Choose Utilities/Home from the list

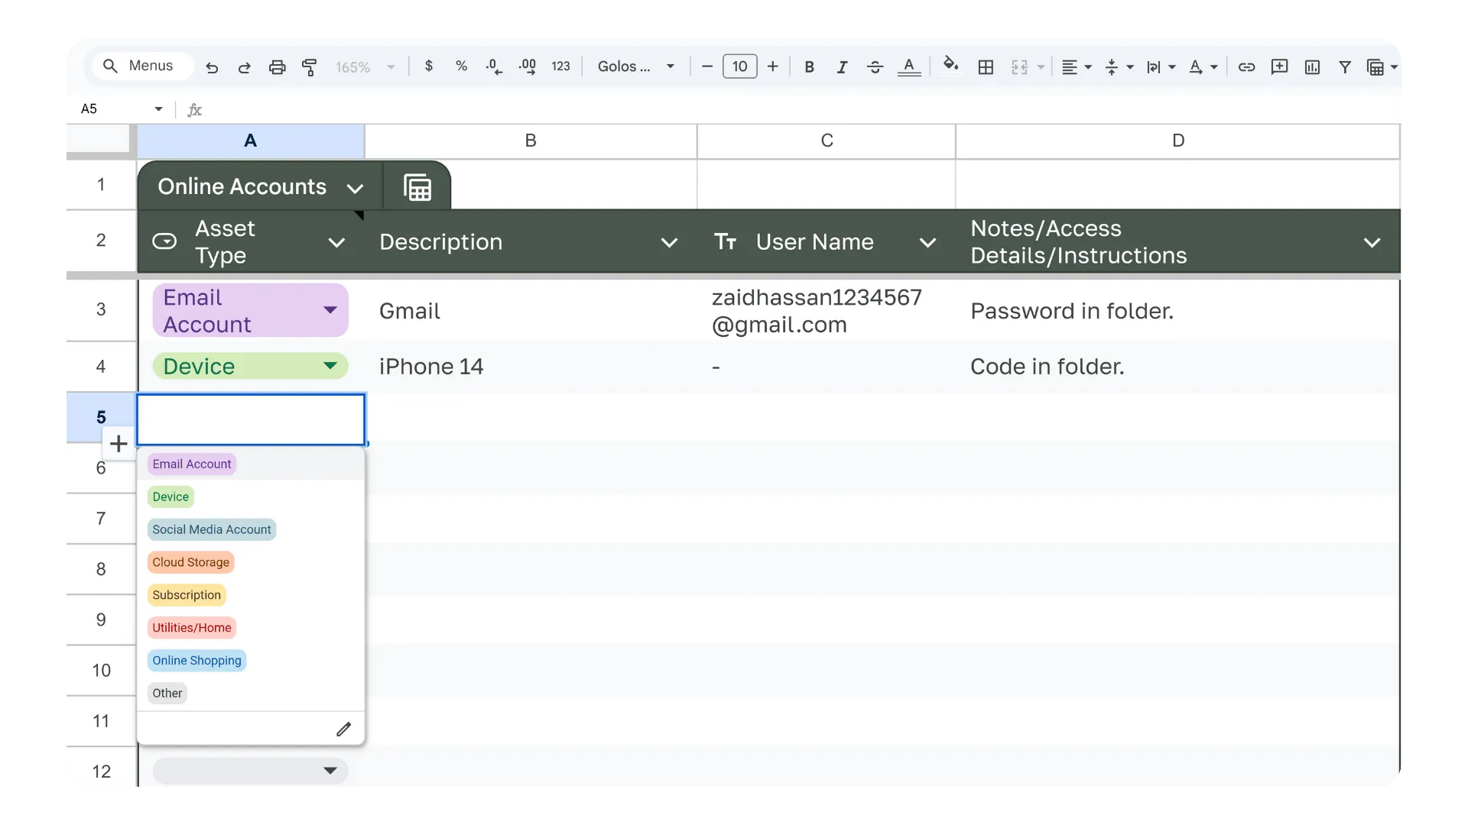click(192, 628)
